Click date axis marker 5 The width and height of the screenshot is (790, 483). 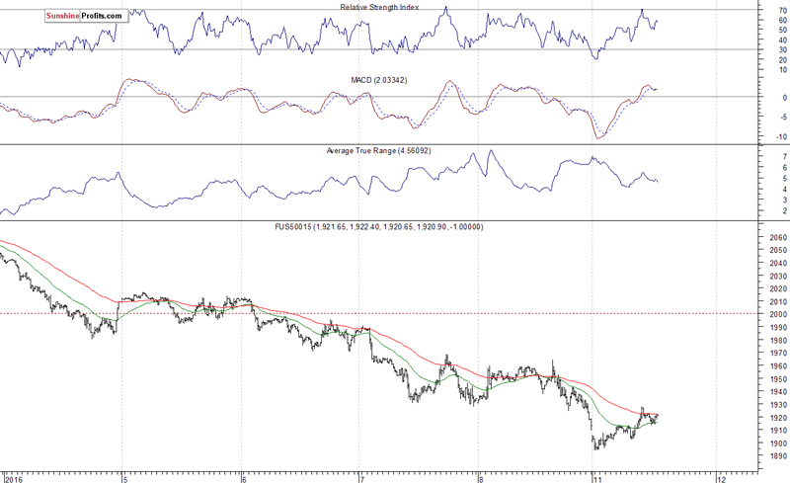[x=126, y=479]
